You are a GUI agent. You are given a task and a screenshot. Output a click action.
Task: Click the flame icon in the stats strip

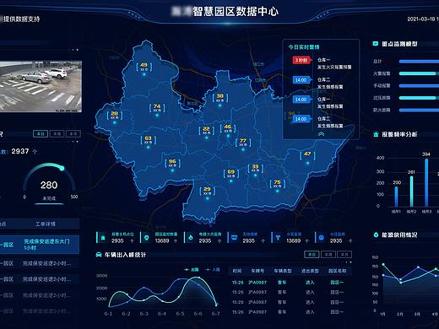point(191,238)
